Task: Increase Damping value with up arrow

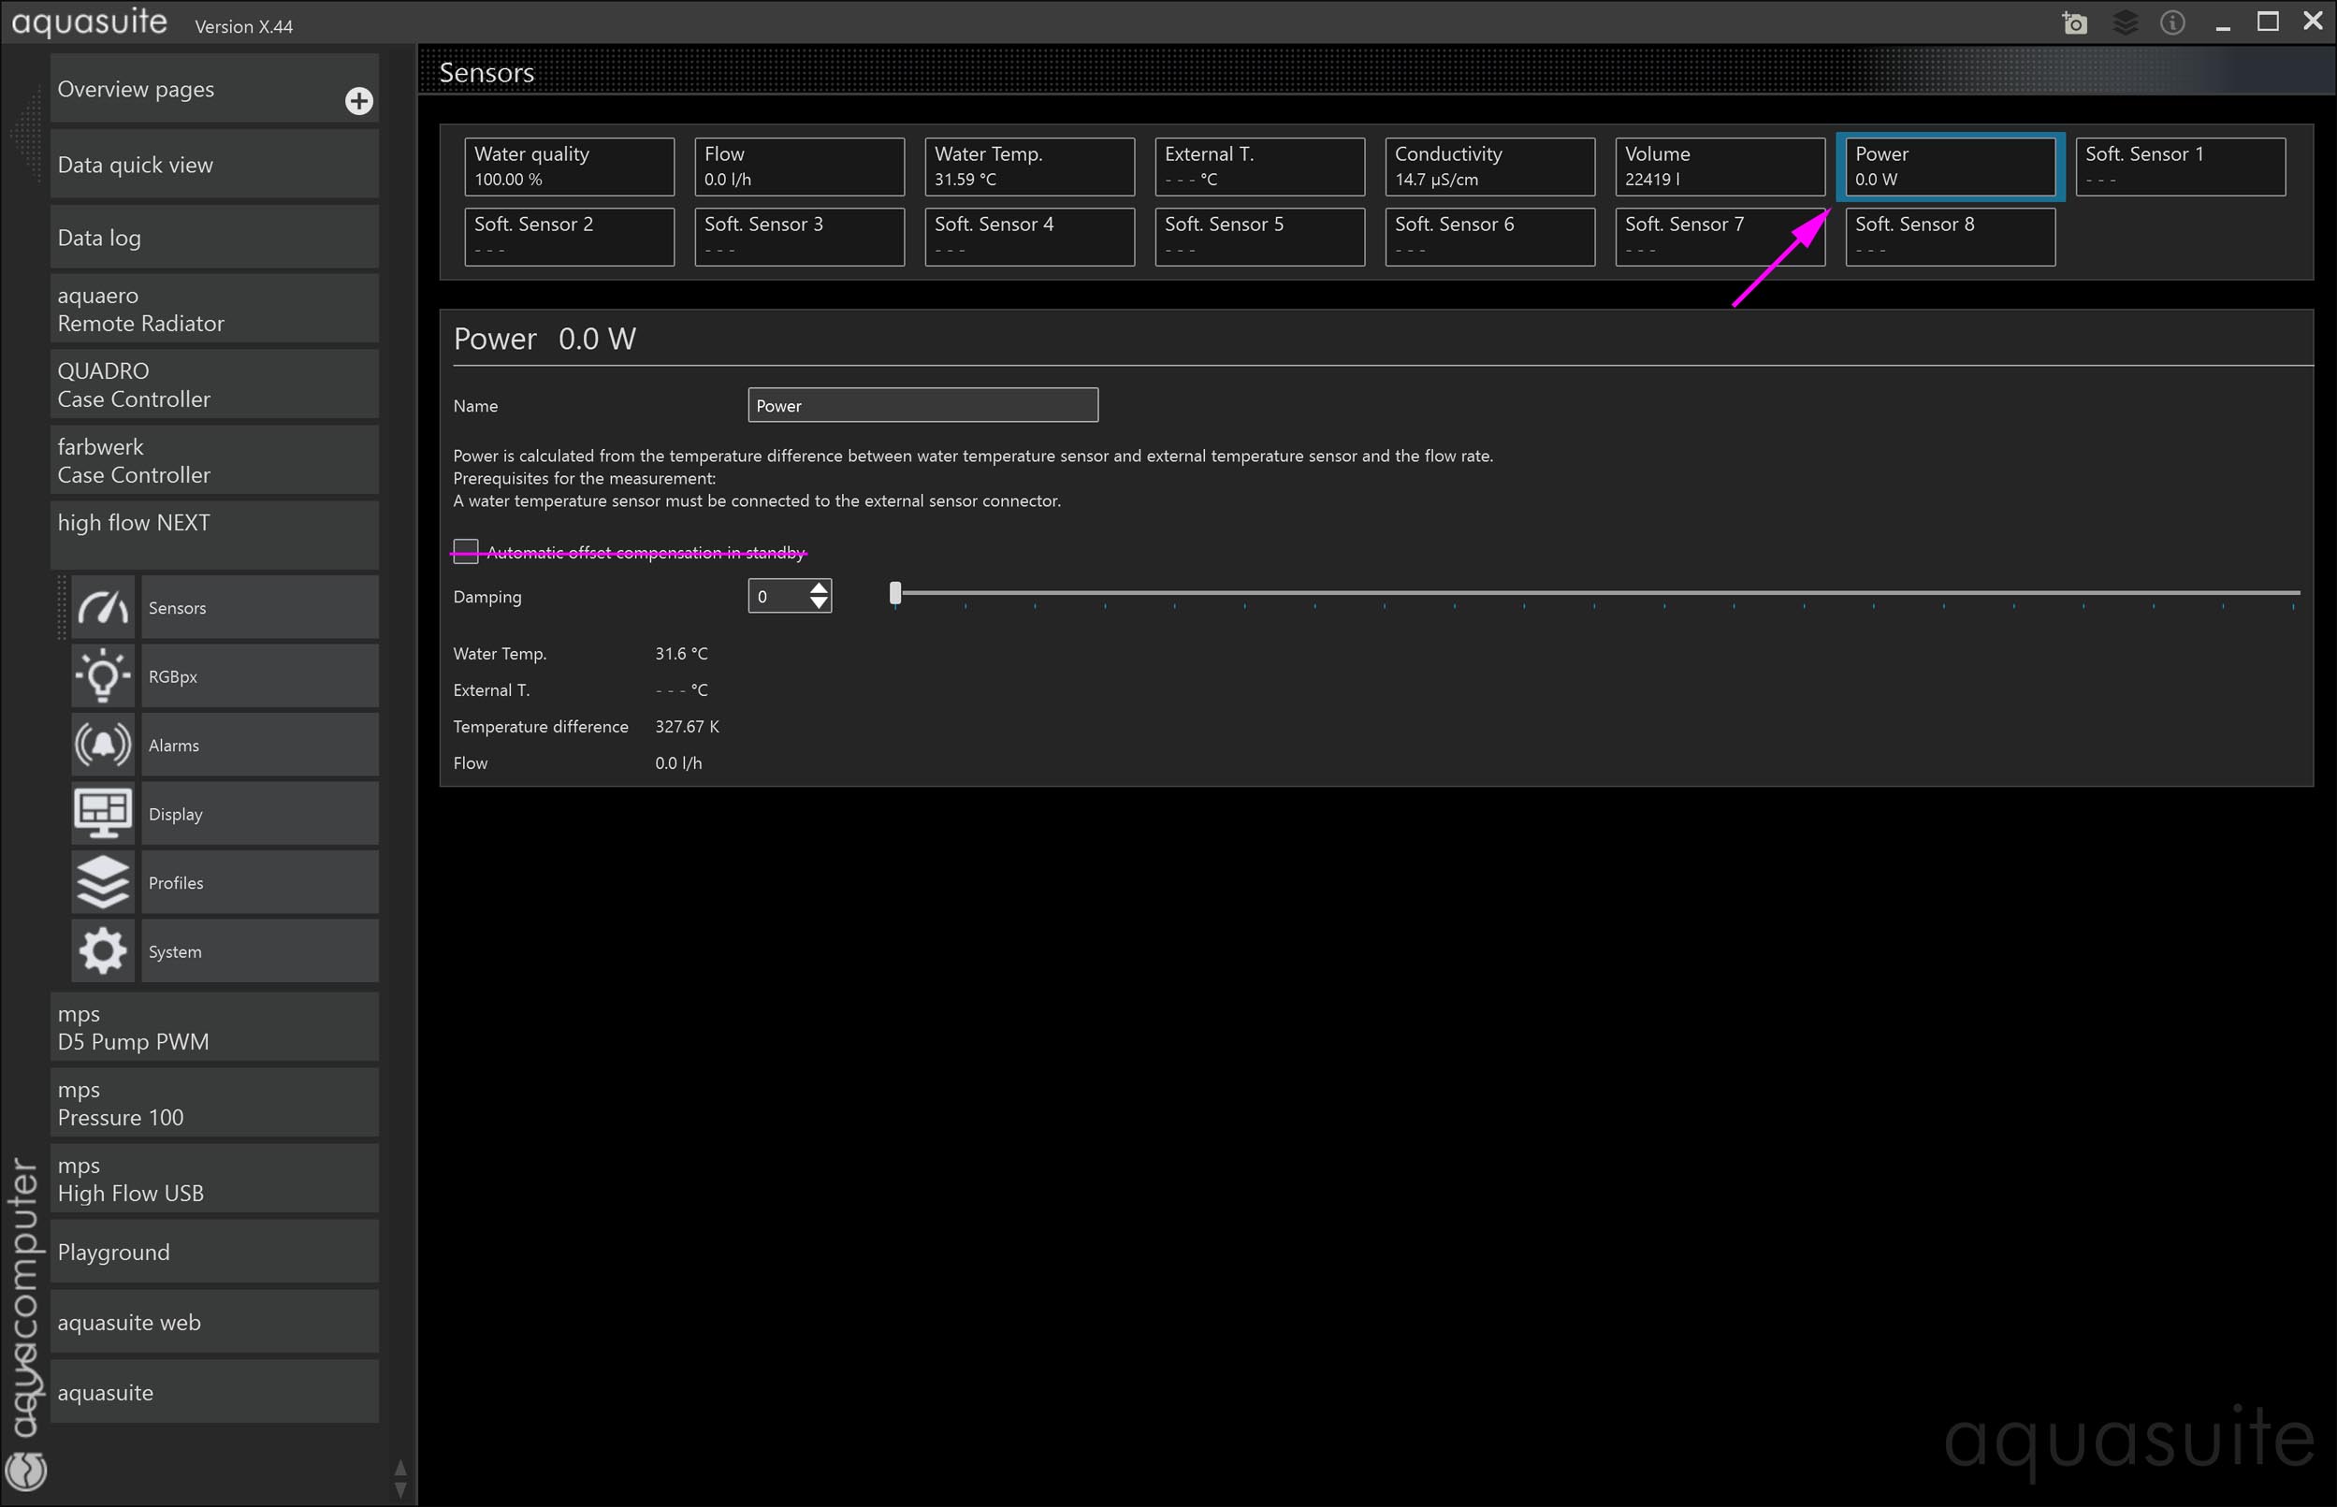Action: click(820, 587)
